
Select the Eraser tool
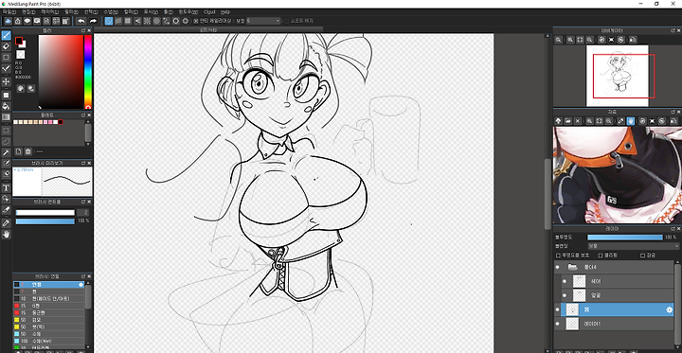6,46
